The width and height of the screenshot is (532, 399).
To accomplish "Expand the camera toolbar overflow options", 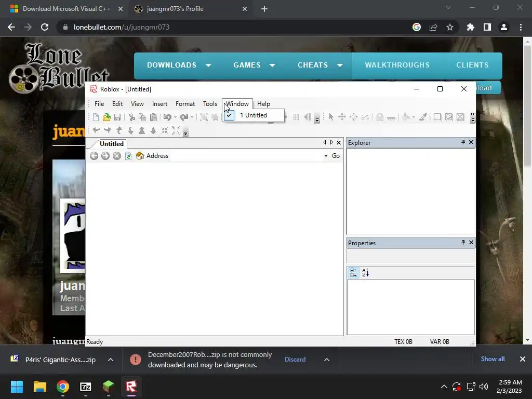I will click(x=185, y=132).
